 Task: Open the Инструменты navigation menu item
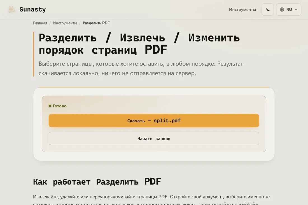click(x=242, y=10)
